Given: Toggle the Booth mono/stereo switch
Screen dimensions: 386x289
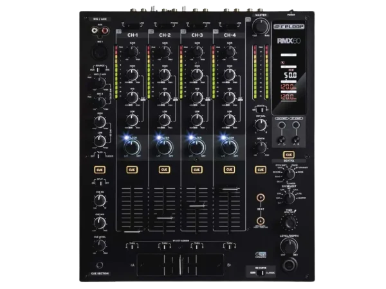Looking at the screenshot, I should pos(261,109).
